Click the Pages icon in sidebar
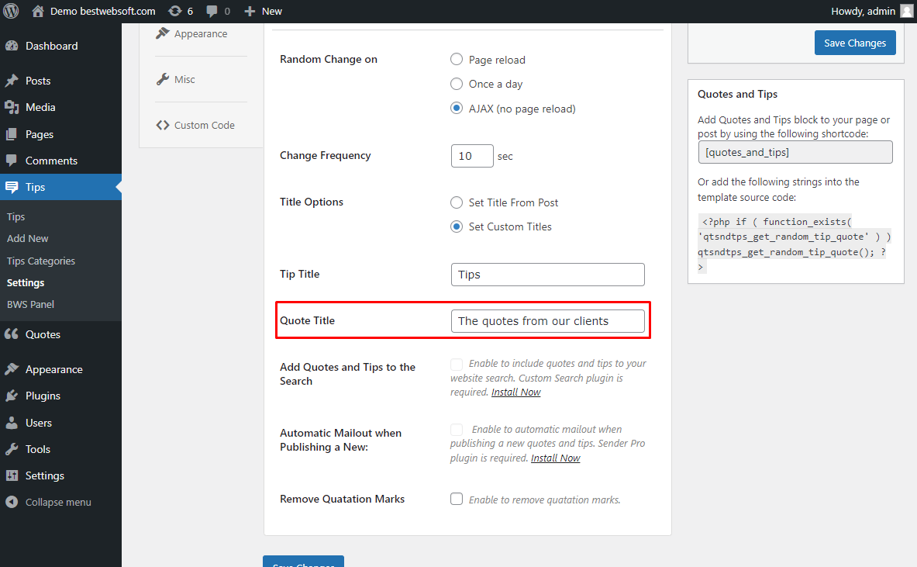The image size is (917, 567). (x=12, y=134)
